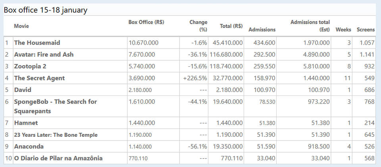Sort by the Change (%) column header

tap(198, 26)
